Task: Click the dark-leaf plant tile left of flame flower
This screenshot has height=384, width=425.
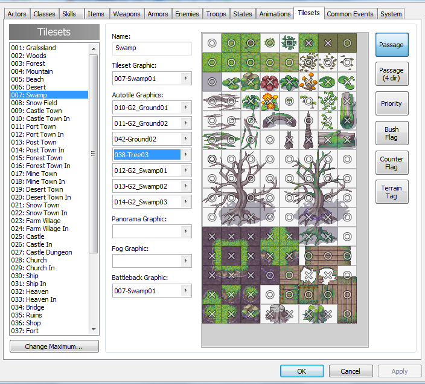Action: tap(251, 102)
